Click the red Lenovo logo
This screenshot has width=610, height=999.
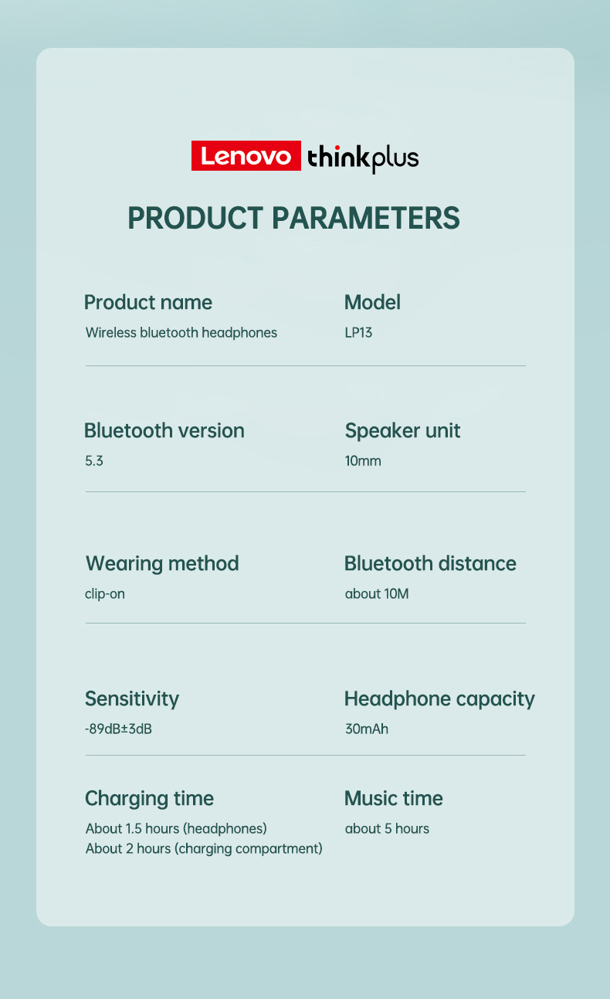(246, 156)
